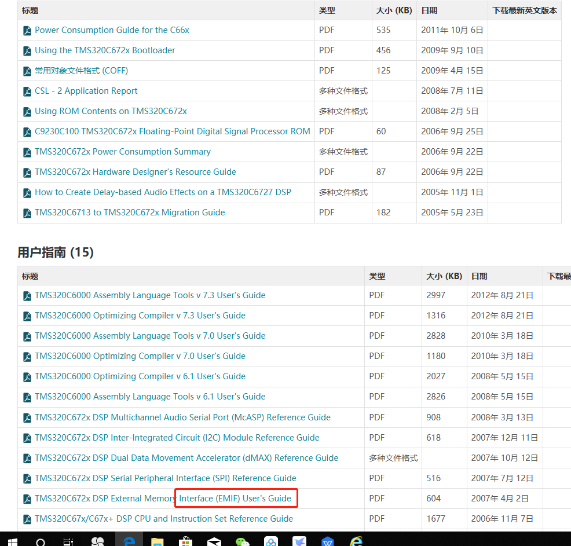Click date cell 2011年 10月 6日
Screen dimensions: 571x546
[452, 30]
